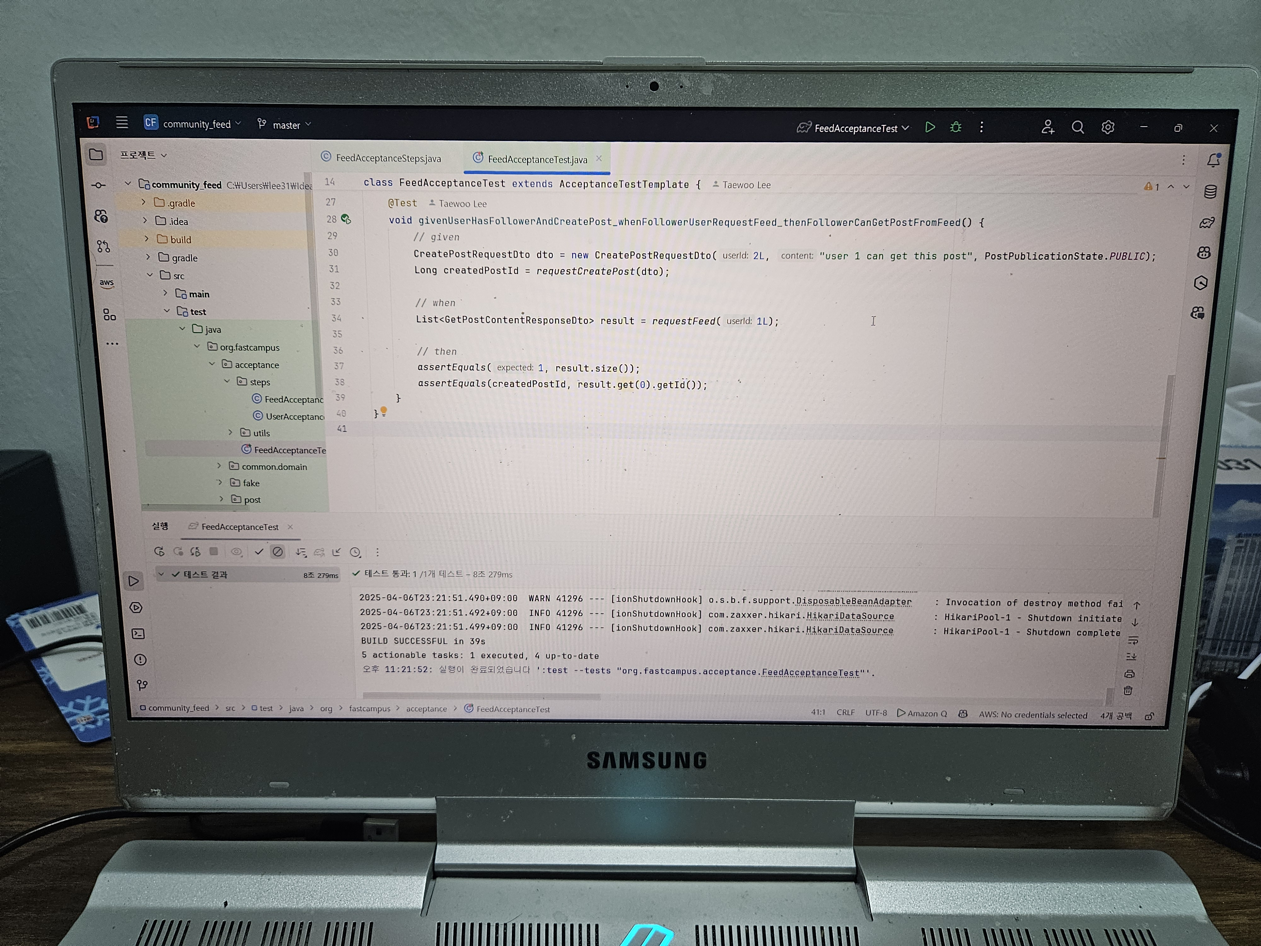Open Project tool window folder icon
This screenshot has height=946, width=1261.
click(96, 155)
